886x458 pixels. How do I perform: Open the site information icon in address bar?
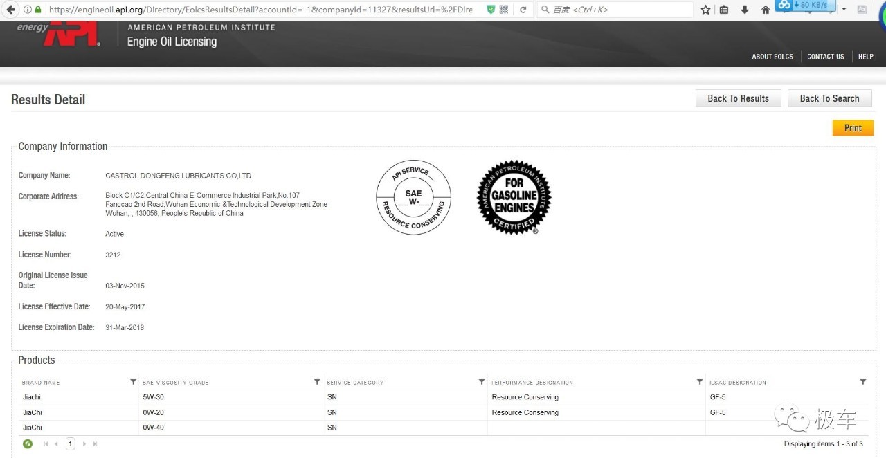point(27,10)
